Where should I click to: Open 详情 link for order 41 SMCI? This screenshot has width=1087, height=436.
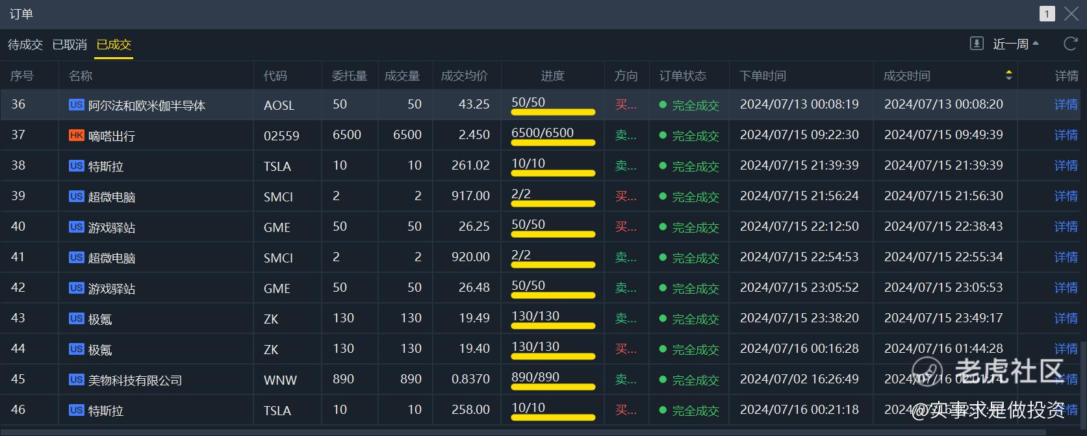tap(1066, 257)
